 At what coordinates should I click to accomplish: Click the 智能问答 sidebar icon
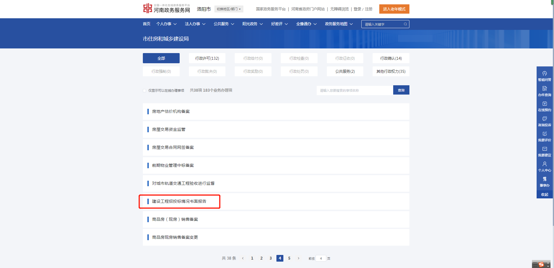click(544, 74)
